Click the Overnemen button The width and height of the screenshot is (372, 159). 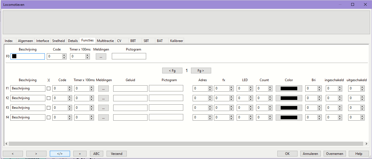(x=335, y=154)
